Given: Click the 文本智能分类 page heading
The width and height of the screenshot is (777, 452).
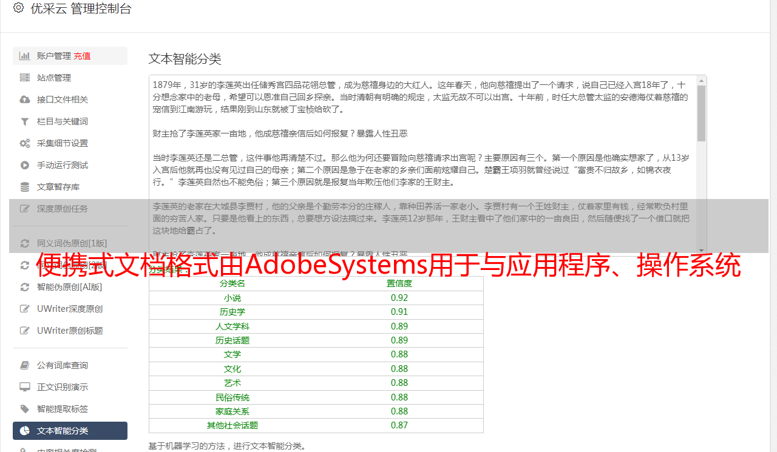Looking at the screenshot, I should 185,59.
